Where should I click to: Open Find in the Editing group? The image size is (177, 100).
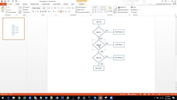pos(133,7)
